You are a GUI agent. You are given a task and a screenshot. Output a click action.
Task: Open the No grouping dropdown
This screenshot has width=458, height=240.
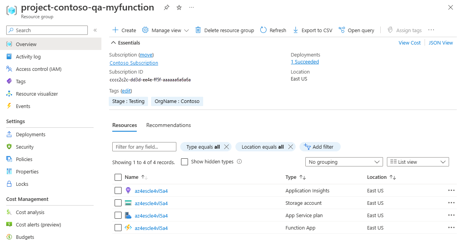point(344,162)
